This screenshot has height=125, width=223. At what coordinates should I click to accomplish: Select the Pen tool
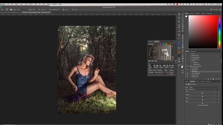(x=183, y=49)
